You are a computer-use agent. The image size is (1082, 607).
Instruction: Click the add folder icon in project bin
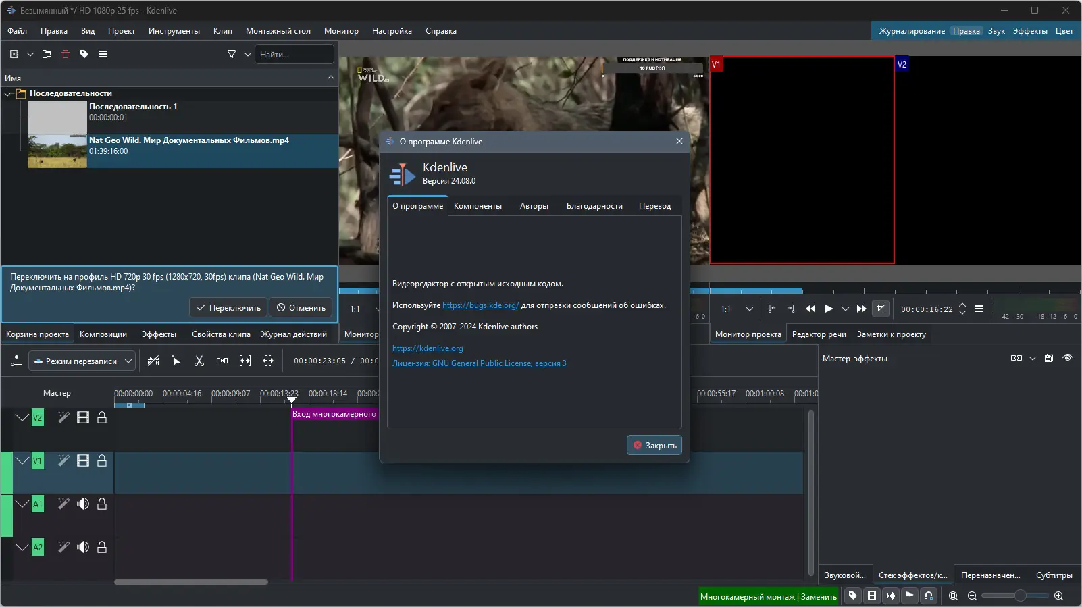tap(47, 54)
